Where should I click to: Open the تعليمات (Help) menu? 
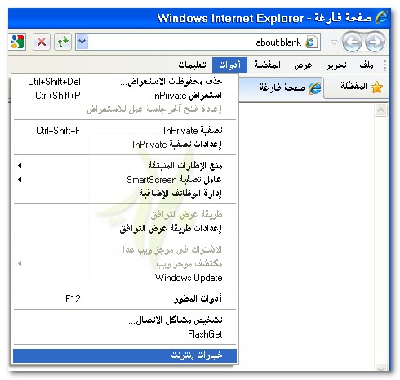coord(192,65)
